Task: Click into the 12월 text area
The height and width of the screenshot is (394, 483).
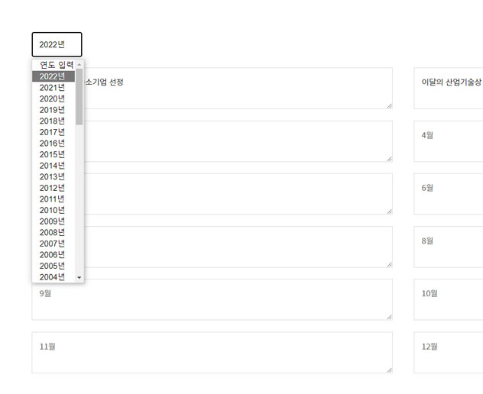Action: (x=449, y=353)
